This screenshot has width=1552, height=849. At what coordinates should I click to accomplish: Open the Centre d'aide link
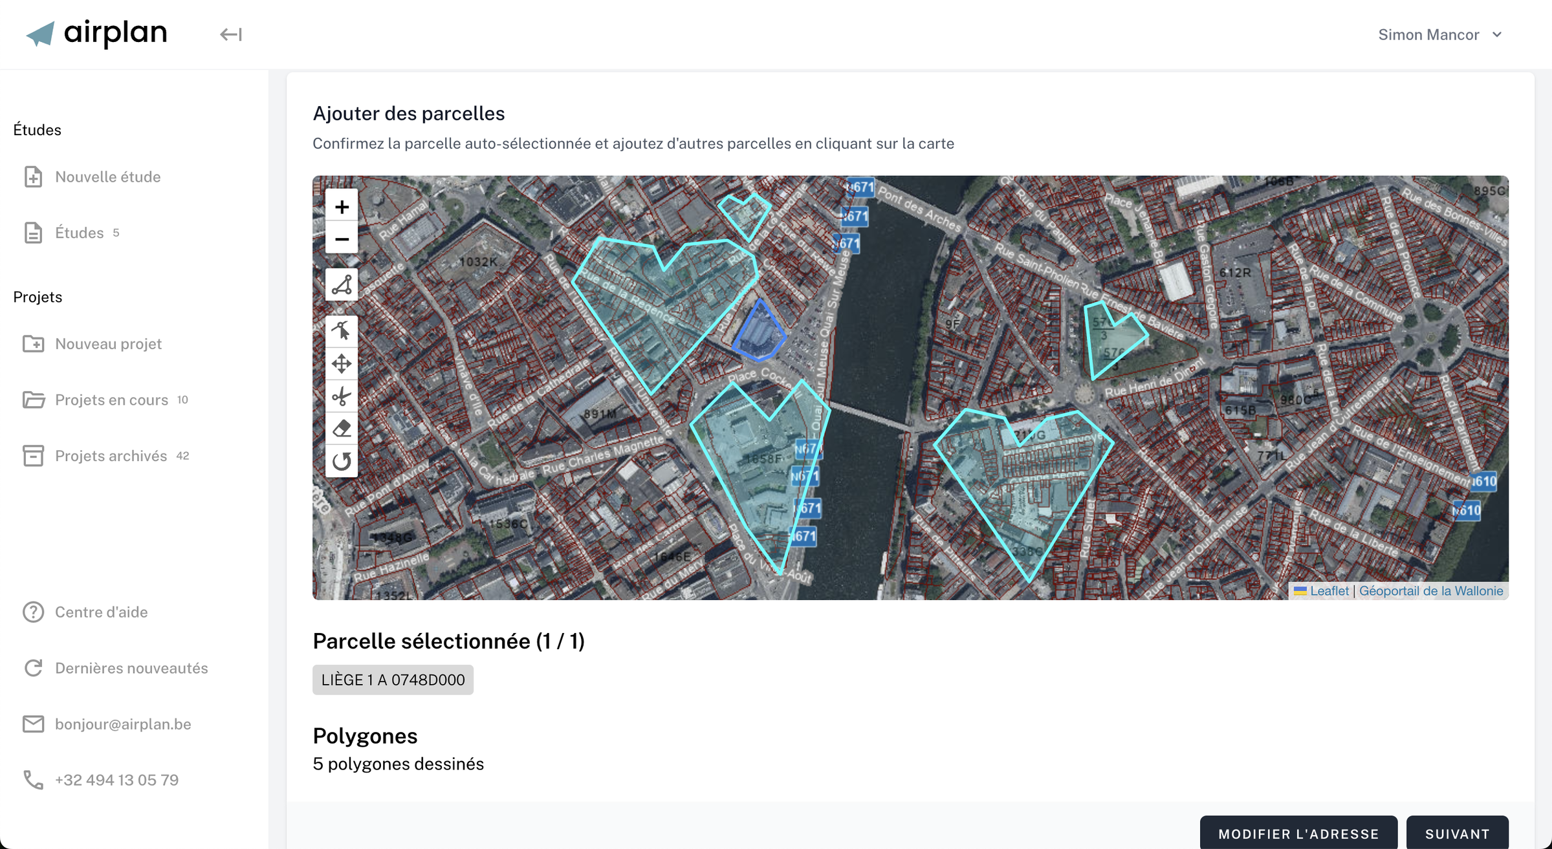tap(101, 612)
